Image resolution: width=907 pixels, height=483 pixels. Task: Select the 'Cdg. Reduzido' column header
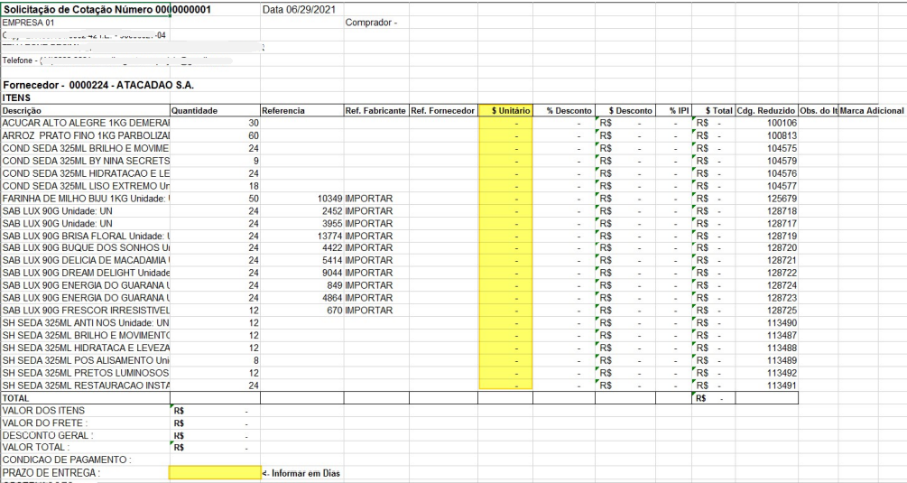click(x=767, y=110)
